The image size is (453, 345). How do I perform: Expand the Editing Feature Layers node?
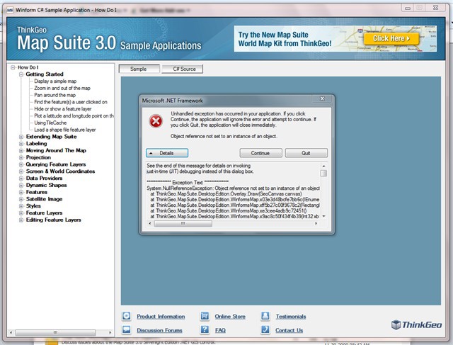[21, 220]
